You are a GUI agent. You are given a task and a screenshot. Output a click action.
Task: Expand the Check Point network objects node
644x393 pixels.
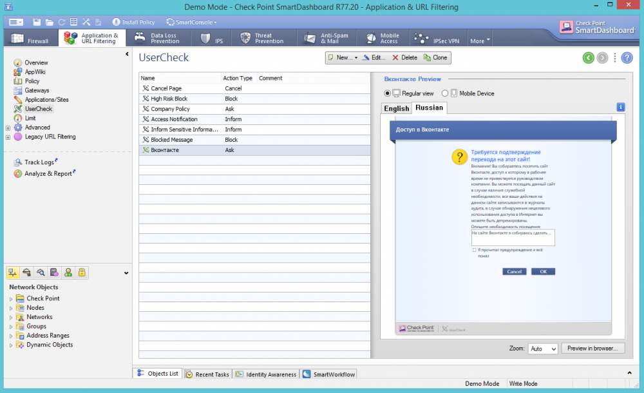pyautogui.click(x=11, y=299)
